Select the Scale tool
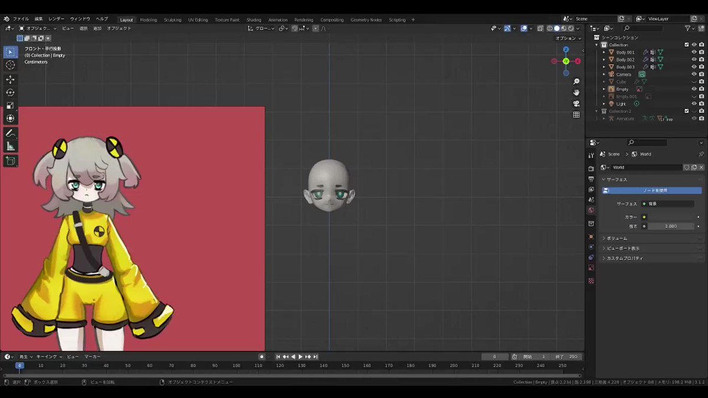 (10, 105)
